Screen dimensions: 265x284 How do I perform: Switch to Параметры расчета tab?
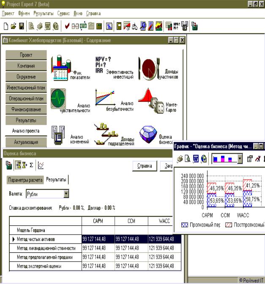[25, 180]
